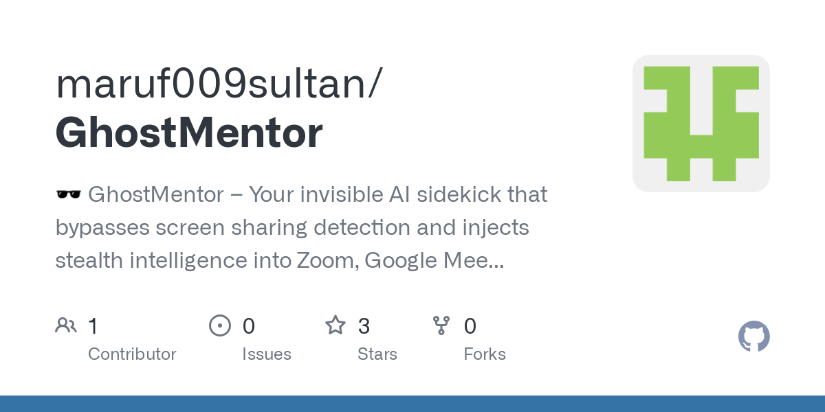Viewport: 825px width, 412px height.
Task: Click the issues circle-dot icon
Action: (220, 325)
